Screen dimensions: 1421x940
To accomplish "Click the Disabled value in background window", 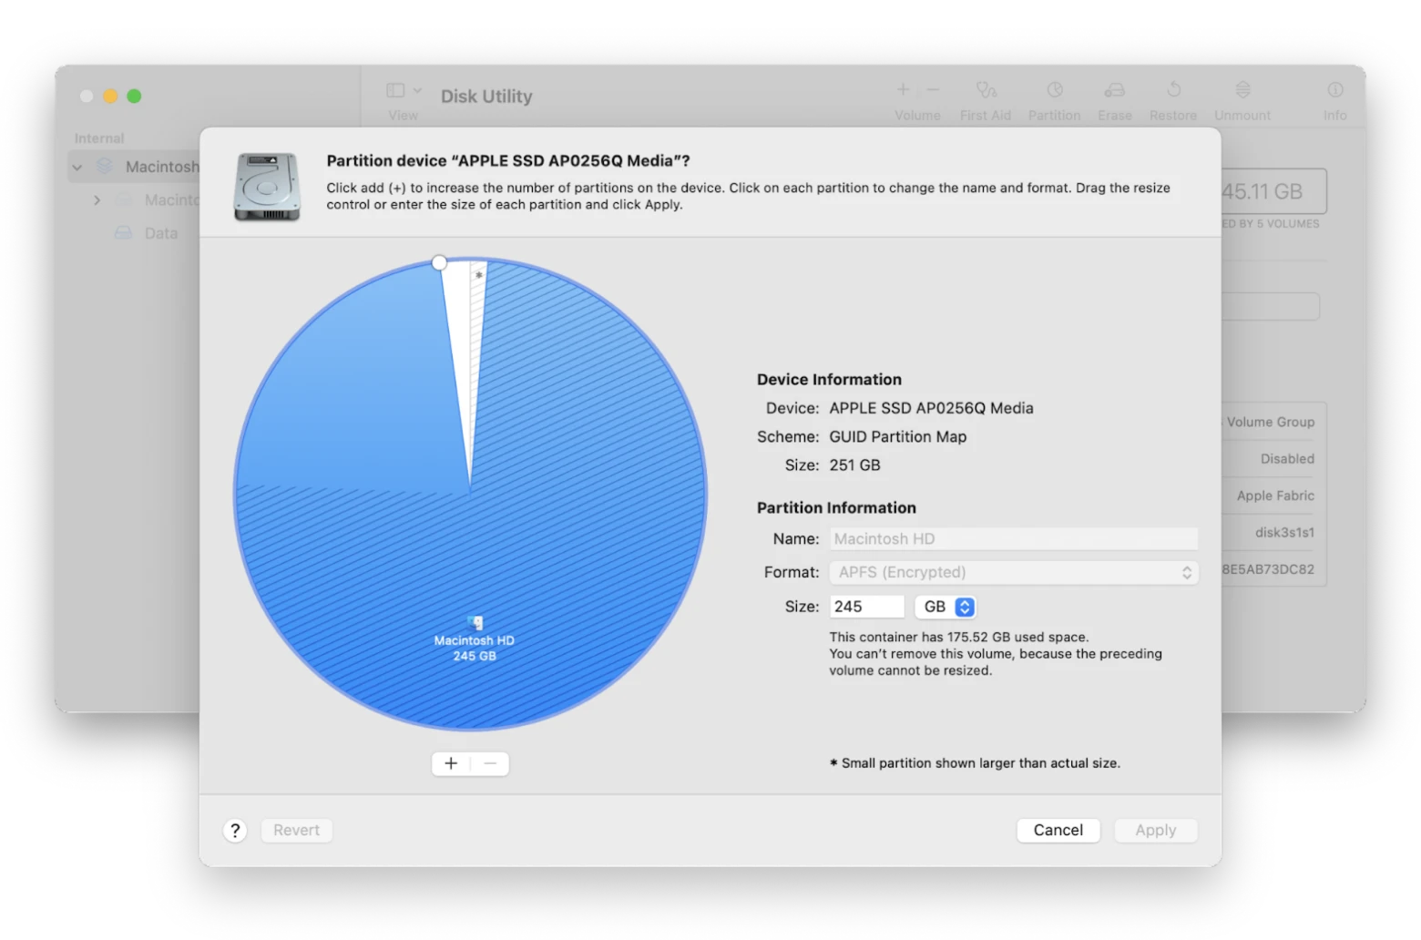I will tap(1287, 458).
